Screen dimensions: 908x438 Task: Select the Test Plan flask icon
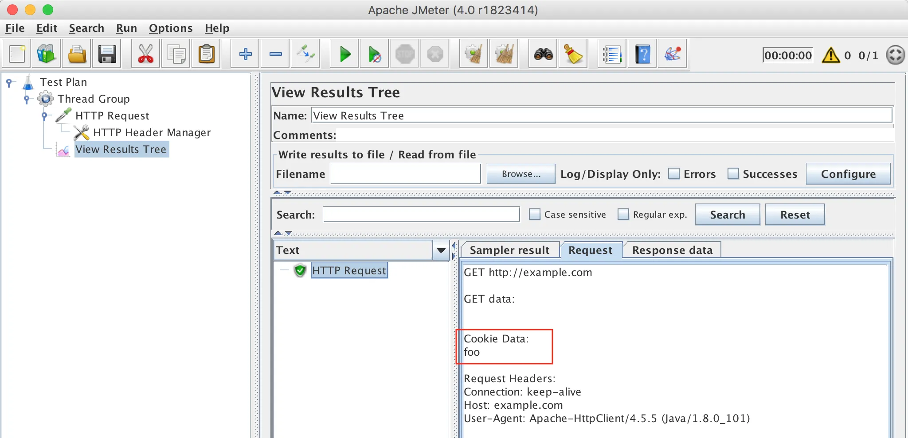(x=28, y=82)
